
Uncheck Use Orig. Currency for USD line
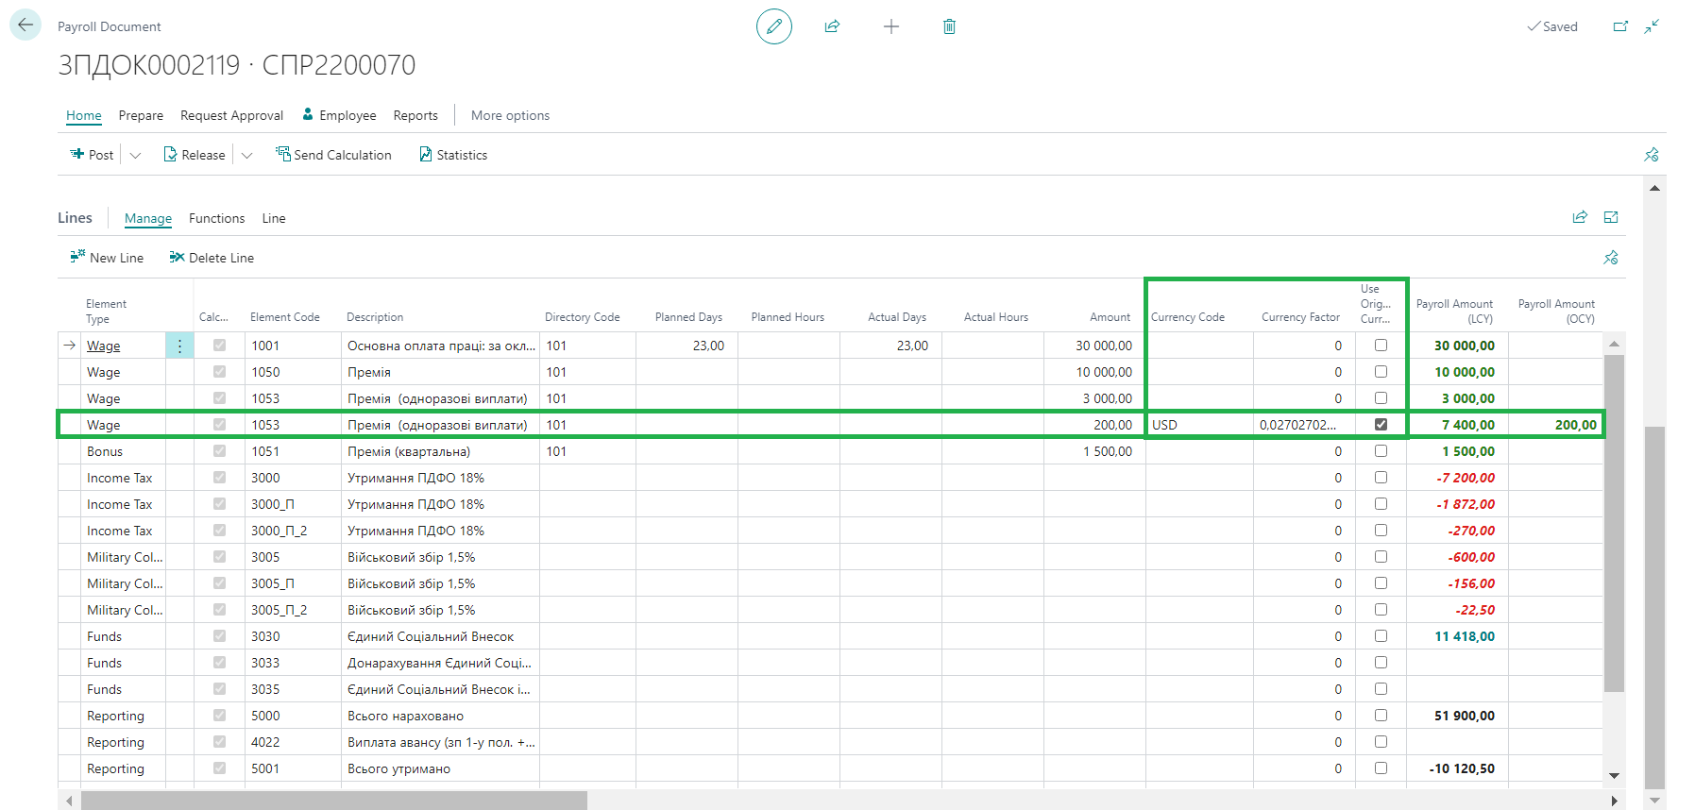coord(1381,425)
